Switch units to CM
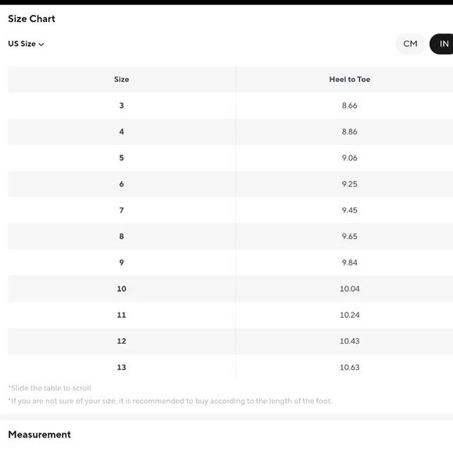 [x=410, y=44]
